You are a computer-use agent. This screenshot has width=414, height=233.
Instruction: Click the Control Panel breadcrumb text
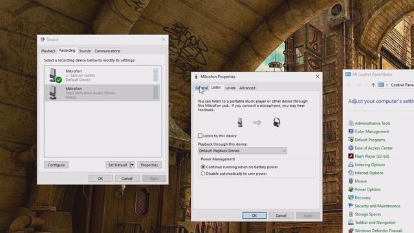[x=402, y=85]
